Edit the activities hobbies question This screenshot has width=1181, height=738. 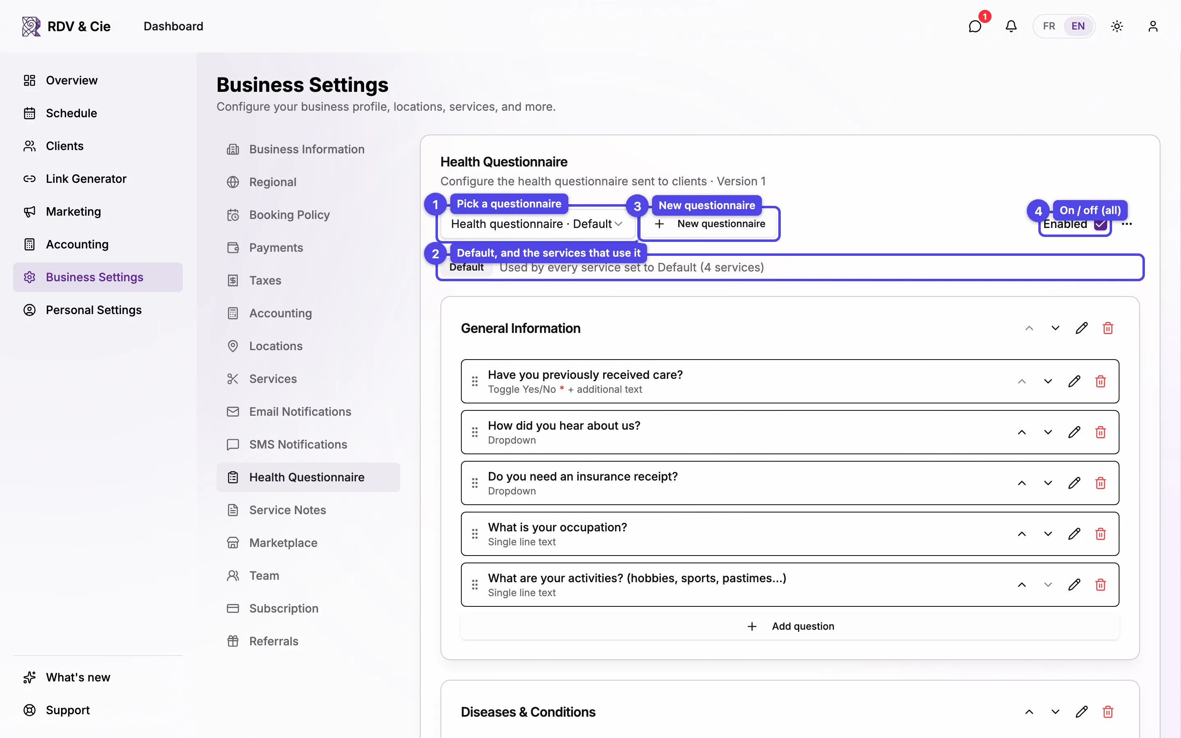1074,585
